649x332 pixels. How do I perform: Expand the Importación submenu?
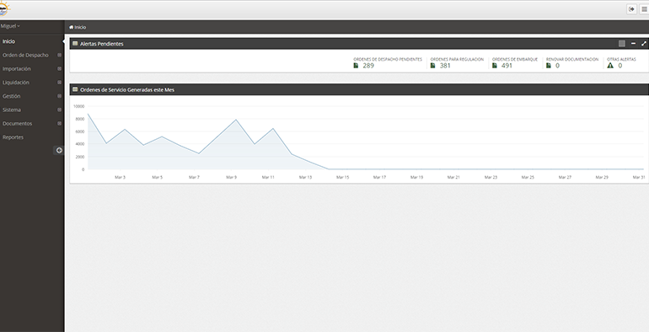click(59, 69)
